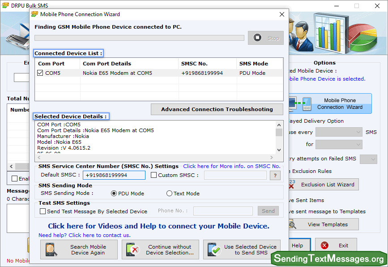Click the wizard dialog title bar envelope icon
This screenshot has height=267, width=388.
tap(34, 14)
